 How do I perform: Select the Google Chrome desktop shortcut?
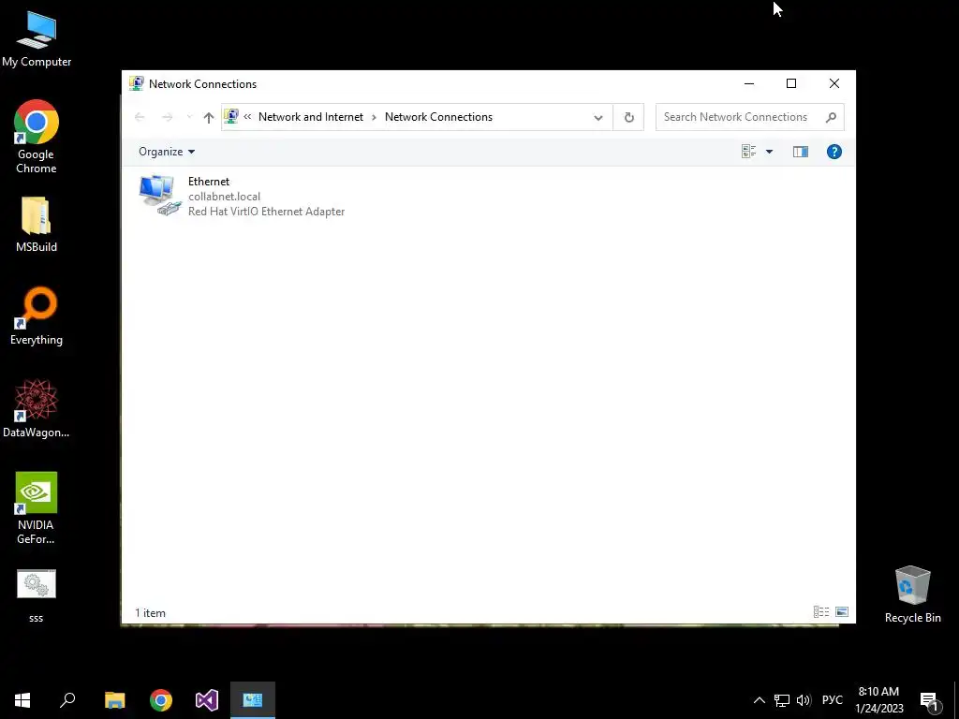pos(37,137)
